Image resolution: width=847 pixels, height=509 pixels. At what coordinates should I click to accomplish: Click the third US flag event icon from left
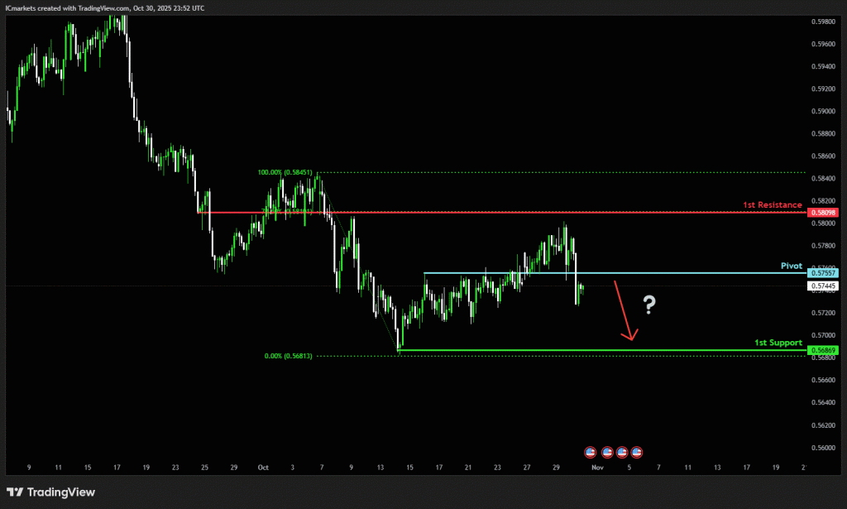tap(622, 452)
